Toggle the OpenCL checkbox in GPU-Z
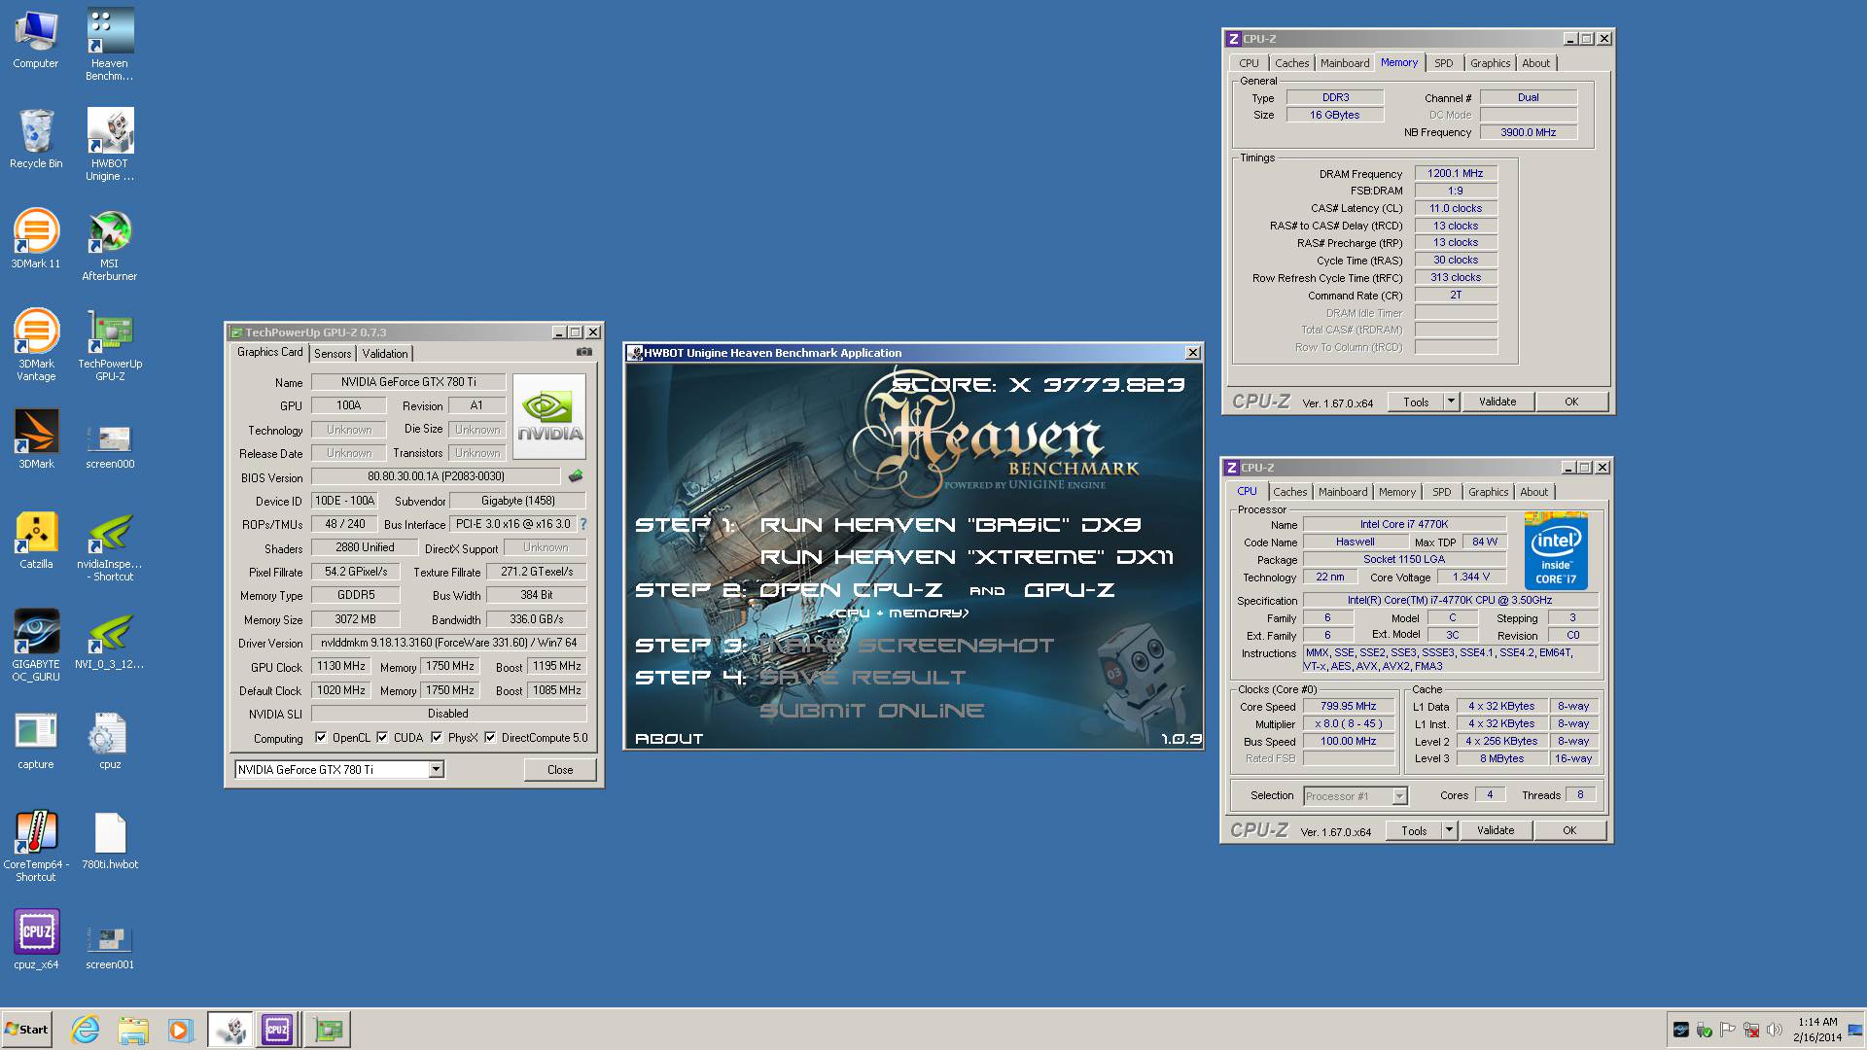The height and width of the screenshot is (1050, 1867). (321, 738)
